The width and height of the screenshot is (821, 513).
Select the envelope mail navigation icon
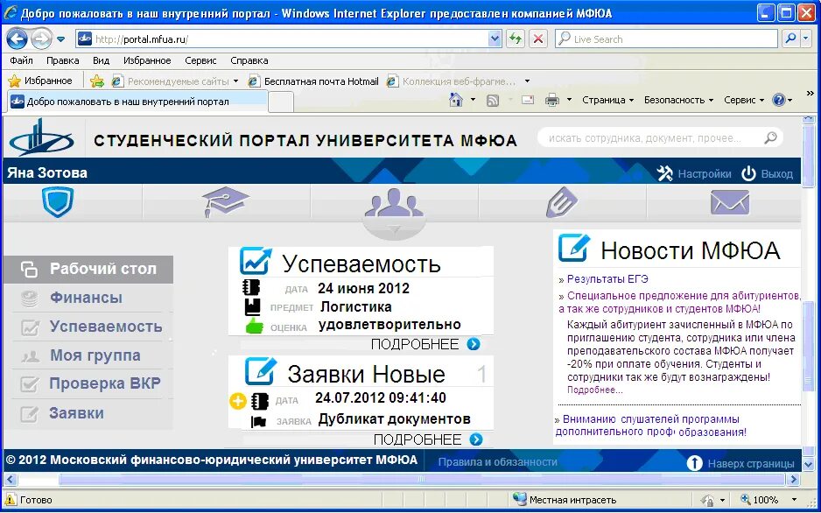pyautogui.click(x=730, y=202)
